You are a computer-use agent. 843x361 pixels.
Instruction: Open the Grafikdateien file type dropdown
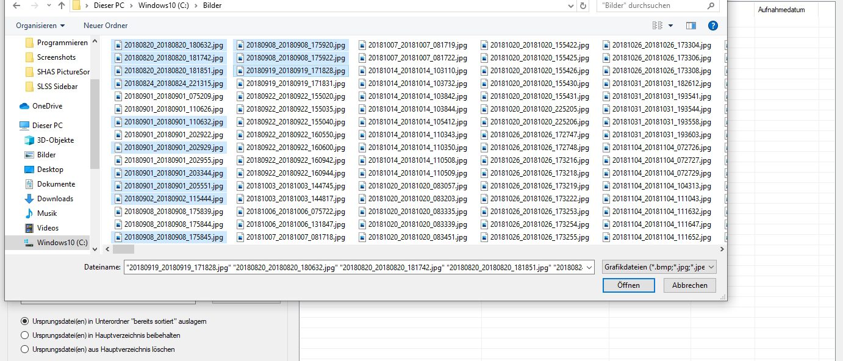[658, 267]
